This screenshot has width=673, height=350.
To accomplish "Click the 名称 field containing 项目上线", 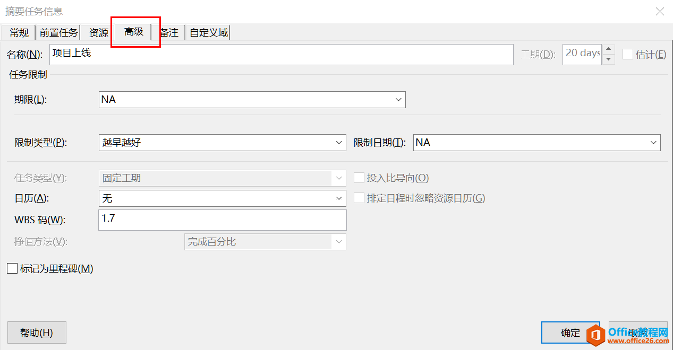I will pyautogui.click(x=282, y=54).
